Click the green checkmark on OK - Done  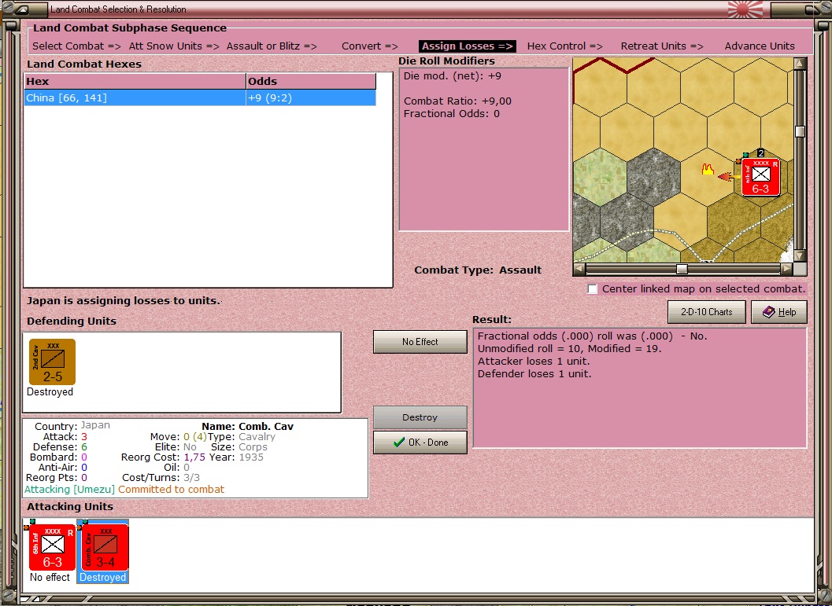pos(399,443)
